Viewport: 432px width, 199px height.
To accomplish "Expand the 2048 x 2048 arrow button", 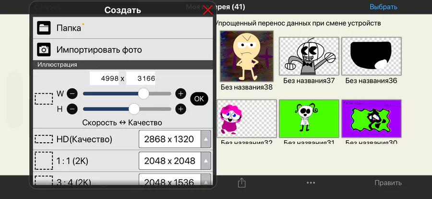I will (206, 161).
